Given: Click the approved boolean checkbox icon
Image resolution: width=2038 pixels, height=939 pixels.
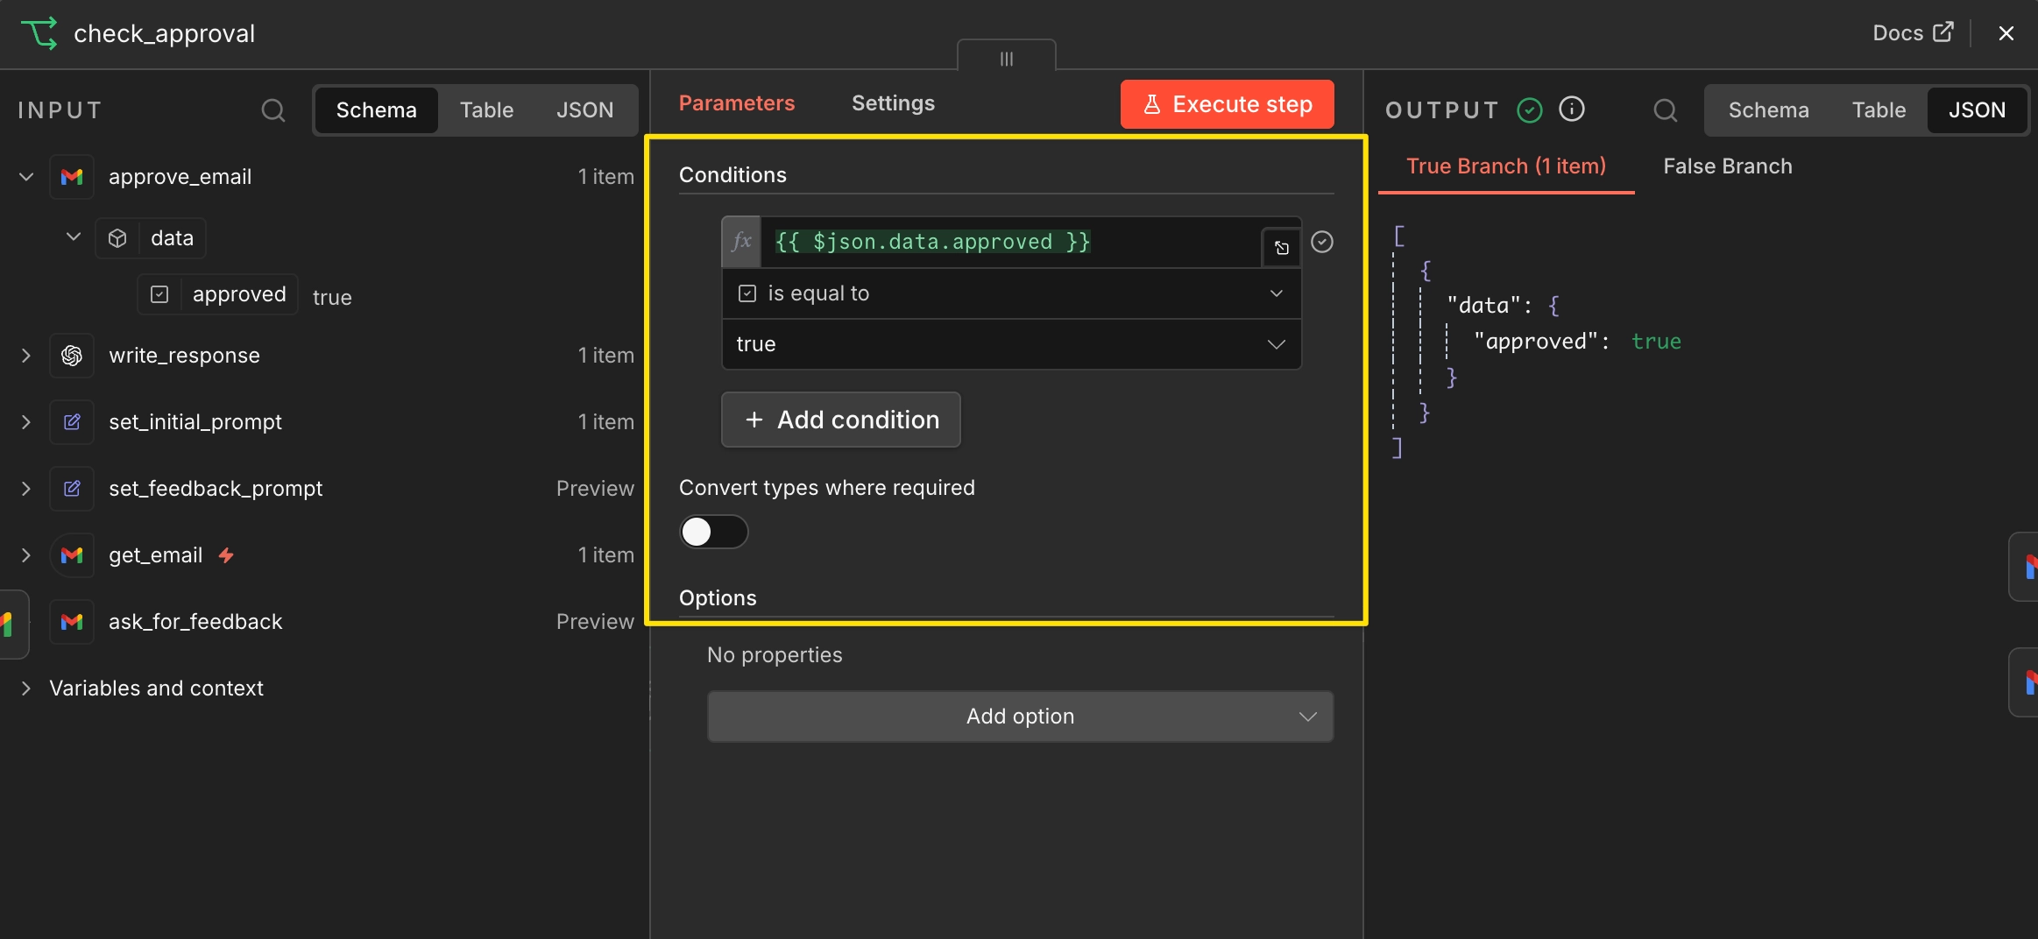Looking at the screenshot, I should click(159, 294).
